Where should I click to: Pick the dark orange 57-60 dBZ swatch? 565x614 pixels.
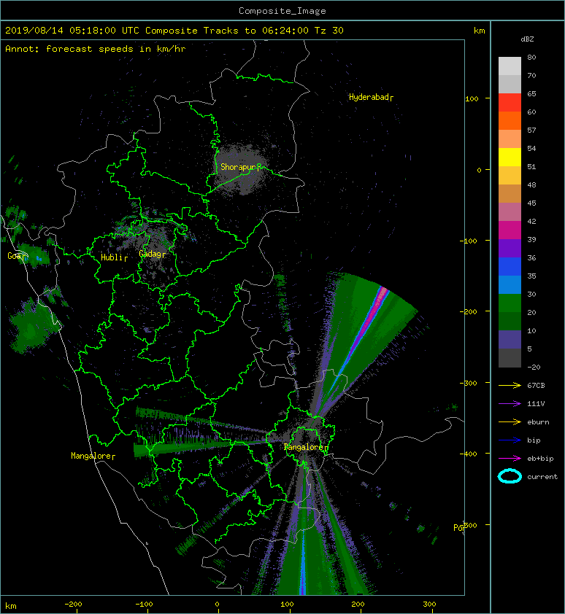tap(510, 120)
